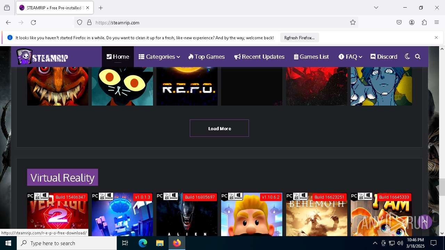Expand the FAQ dropdown menu
Screen dimensions: 445x250
(350, 57)
